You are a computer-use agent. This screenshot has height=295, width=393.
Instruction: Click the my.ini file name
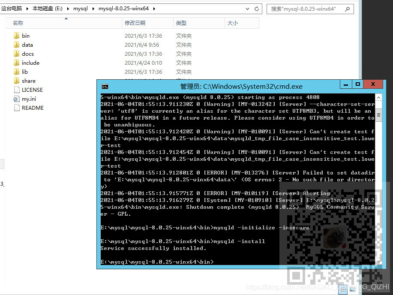point(29,99)
